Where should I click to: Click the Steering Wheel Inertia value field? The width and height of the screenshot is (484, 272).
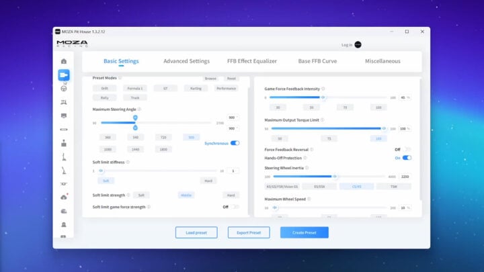(x=404, y=177)
